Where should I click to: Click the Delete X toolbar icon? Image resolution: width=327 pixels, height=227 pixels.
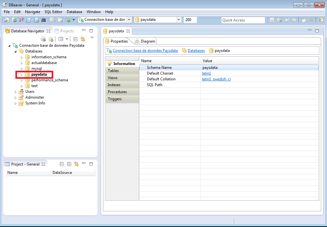pos(311,20)
